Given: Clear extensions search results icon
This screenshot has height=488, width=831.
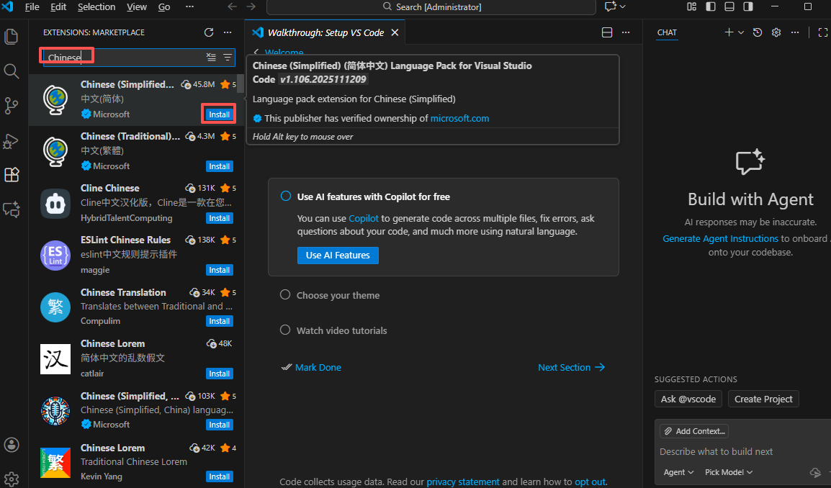Looking at the screenshot, I should (x=211, y=58).
